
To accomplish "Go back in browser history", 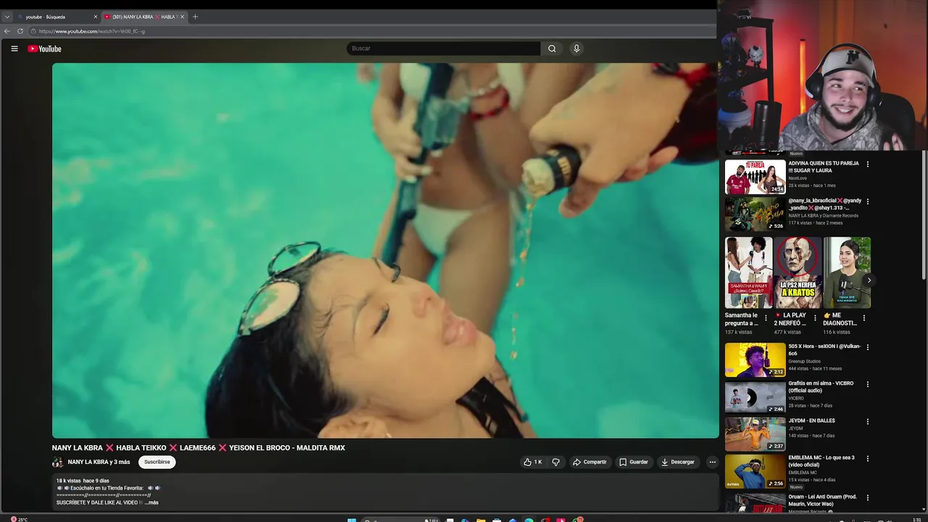I will coord(7,31).
